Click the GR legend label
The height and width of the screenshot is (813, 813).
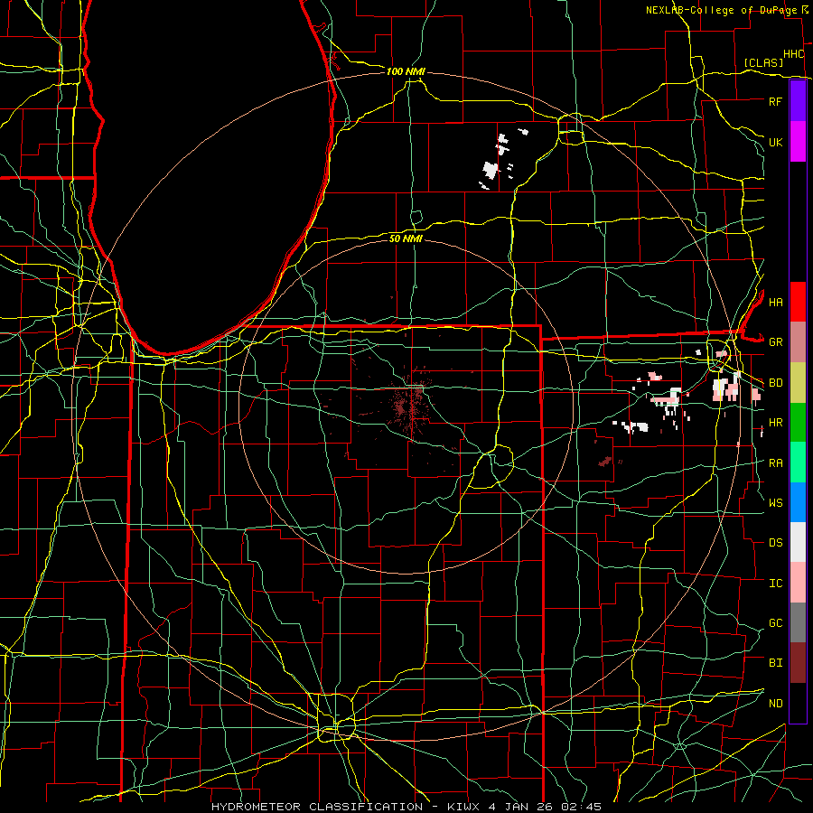point(775,342)
